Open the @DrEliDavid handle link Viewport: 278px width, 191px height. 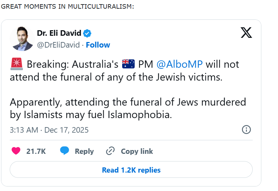tap(59, 45)
